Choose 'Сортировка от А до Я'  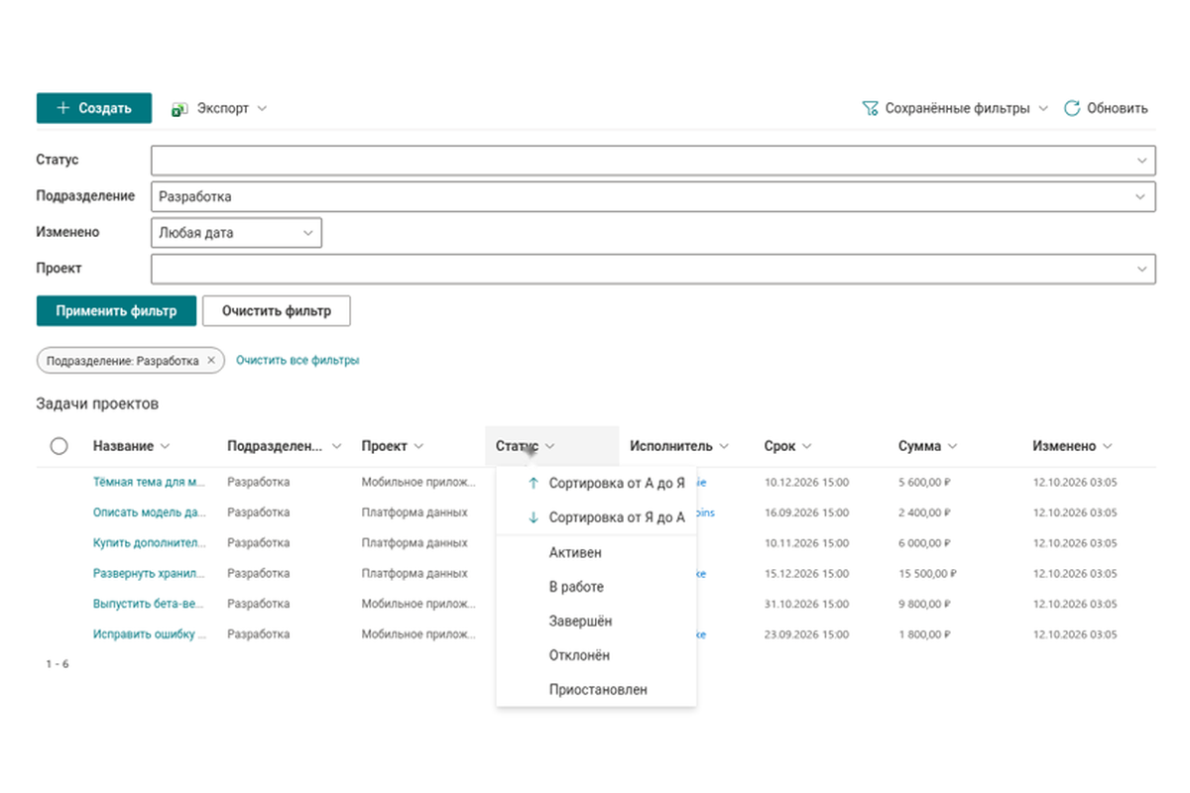[596, 484]
